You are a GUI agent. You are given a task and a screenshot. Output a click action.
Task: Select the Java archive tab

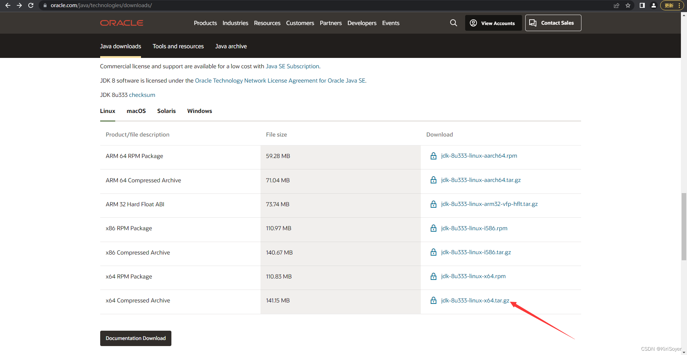[x=231, y=46]
